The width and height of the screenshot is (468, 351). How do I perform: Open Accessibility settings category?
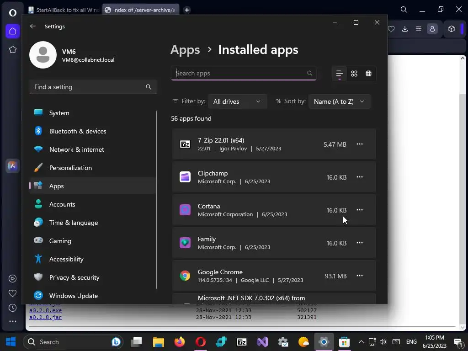(x=92, y=259)
